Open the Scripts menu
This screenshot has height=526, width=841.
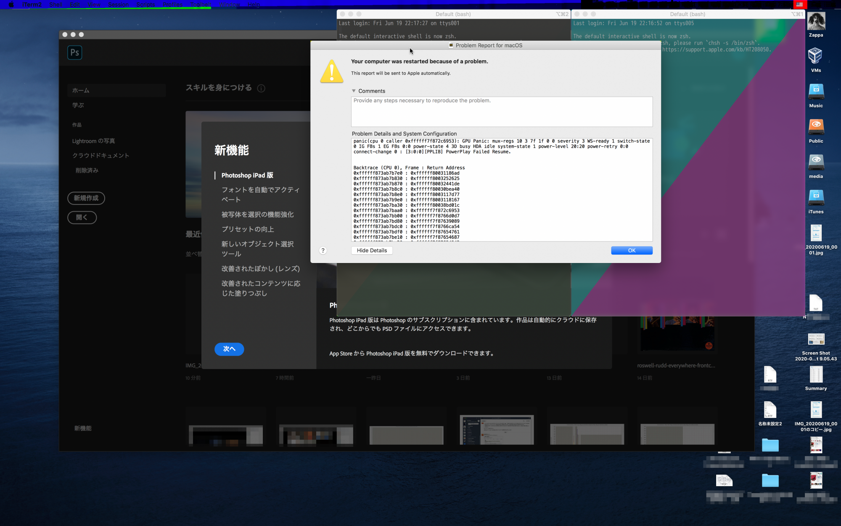145,5
